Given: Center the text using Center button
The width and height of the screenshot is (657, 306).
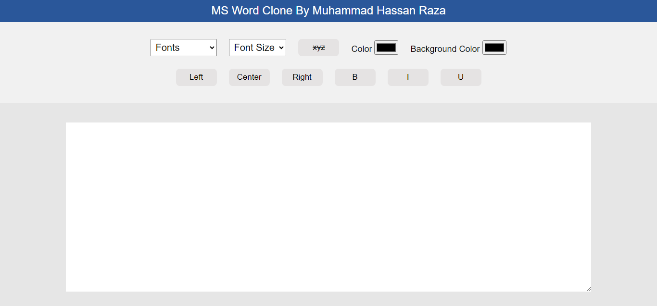Looking at the screenshot, I should tap(249, 77).
